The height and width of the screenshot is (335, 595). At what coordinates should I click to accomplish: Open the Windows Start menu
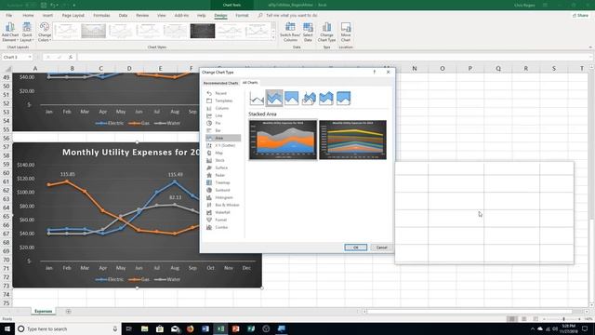[7, 328]
